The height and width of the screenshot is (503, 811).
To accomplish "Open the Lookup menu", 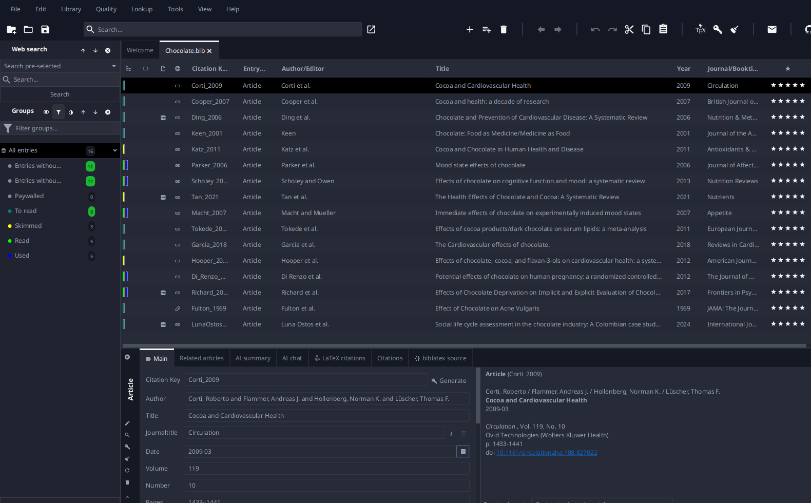I will pyautogui.click(x=142, y=9).
